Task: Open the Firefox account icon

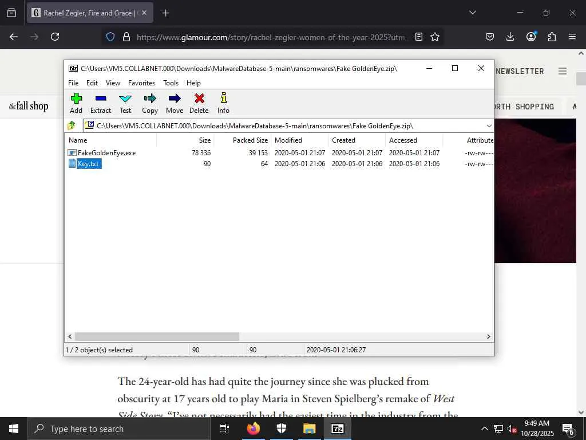Action: (x=531, y=37)
